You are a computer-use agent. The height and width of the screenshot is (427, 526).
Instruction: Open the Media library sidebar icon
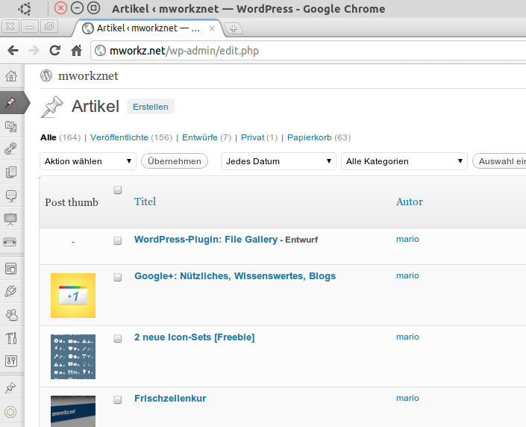[11, 126]
